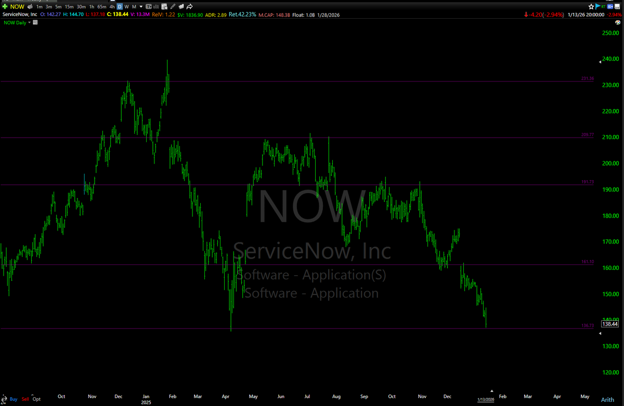Choose the 1h timeframe
The width and height of the screenshot is (624, 406).
(x=92, y=7)
